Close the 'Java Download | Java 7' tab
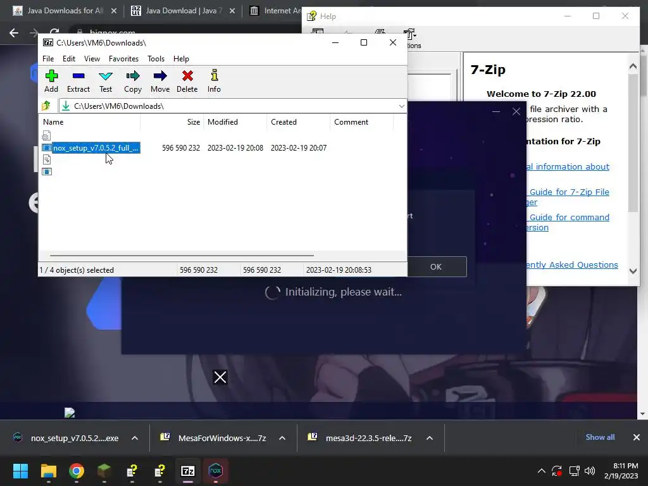 [232, 11]
